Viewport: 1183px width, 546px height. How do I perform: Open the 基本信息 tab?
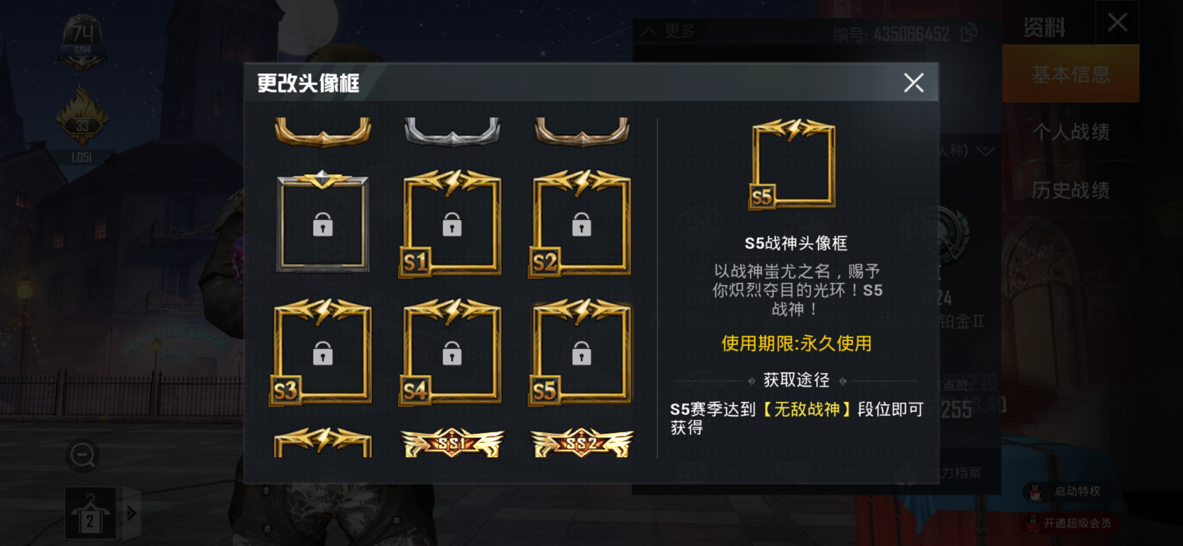[x=1070, y=74]
